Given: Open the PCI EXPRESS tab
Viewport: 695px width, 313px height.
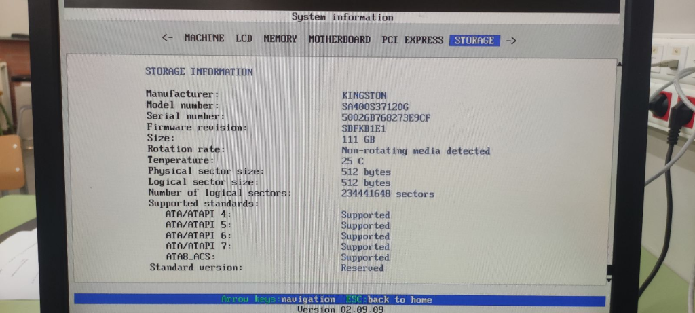Looking at the screenshot, I should coord(412,40).
